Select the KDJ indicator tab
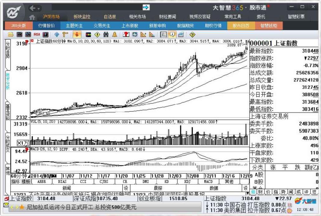The height and width of the screenshot is (216, 321). coord(187,181)
